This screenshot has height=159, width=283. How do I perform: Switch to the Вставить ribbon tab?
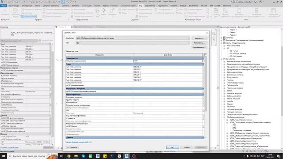pyautogui.click(x=76, y=6)
